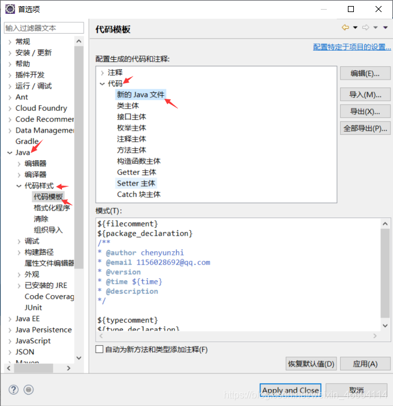The height and width of the screenshot is (406, 393).
Task: Select 构造函数主体 template
Action: coord(138,161)
